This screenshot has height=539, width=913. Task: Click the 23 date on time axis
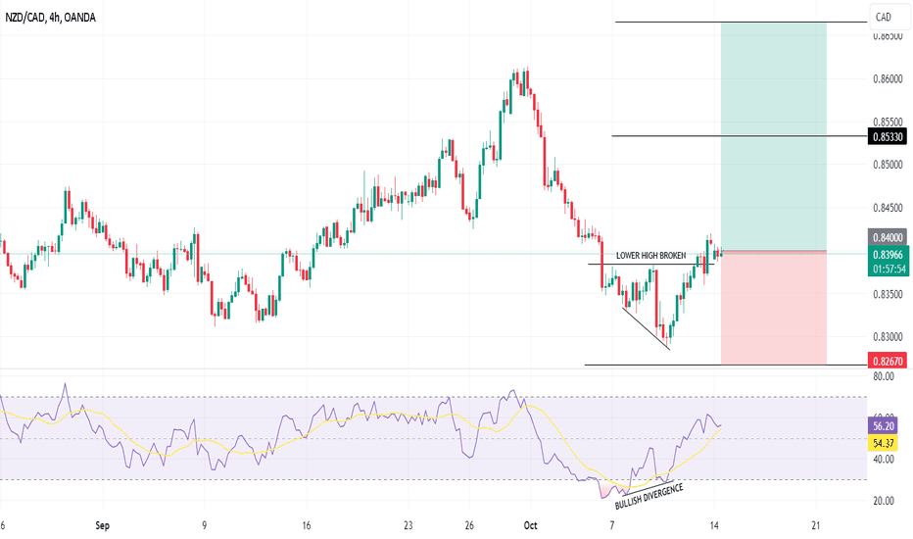(408, 525)
